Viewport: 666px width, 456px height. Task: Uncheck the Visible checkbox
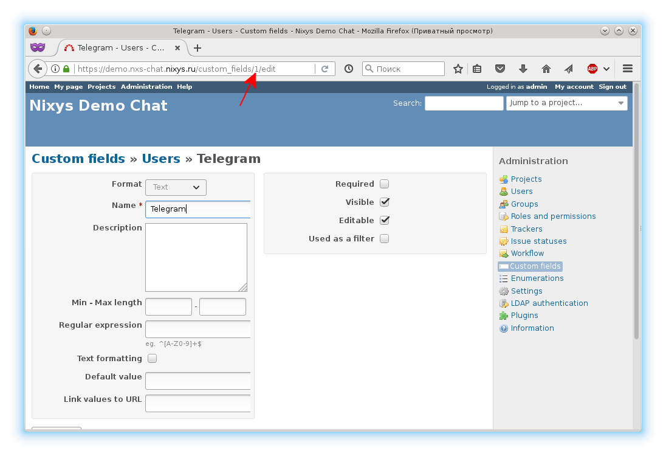tap(385, 202)
